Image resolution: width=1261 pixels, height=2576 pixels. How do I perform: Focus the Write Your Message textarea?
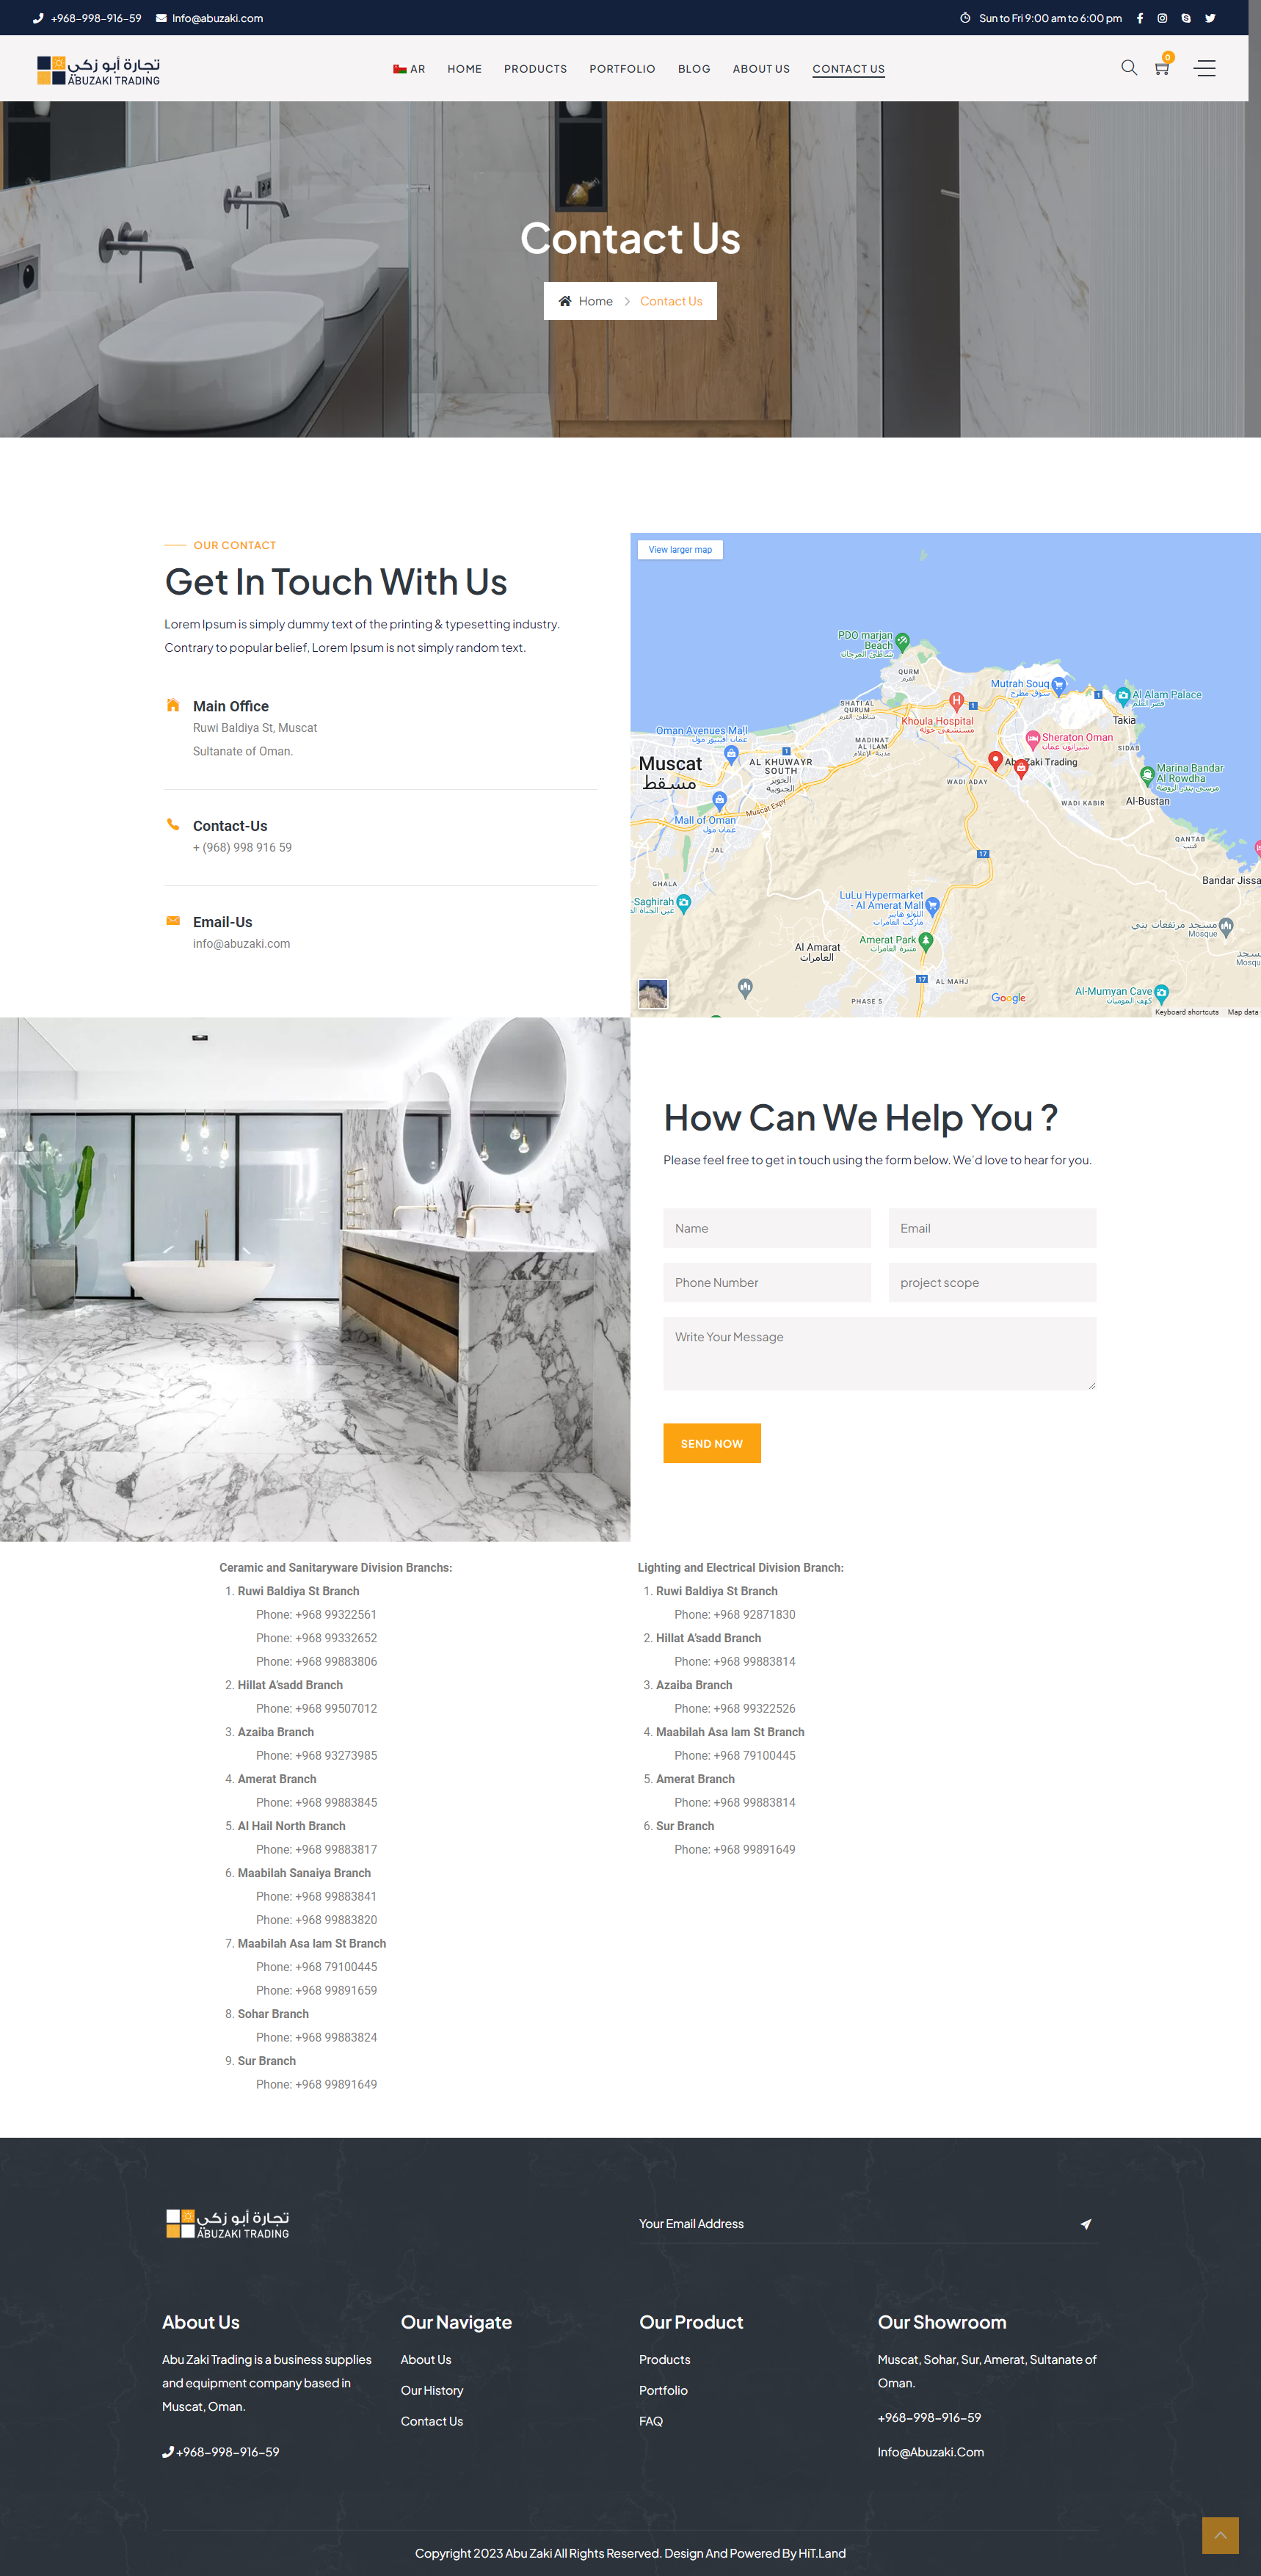pyautogui.click(x=879, y=1353)
